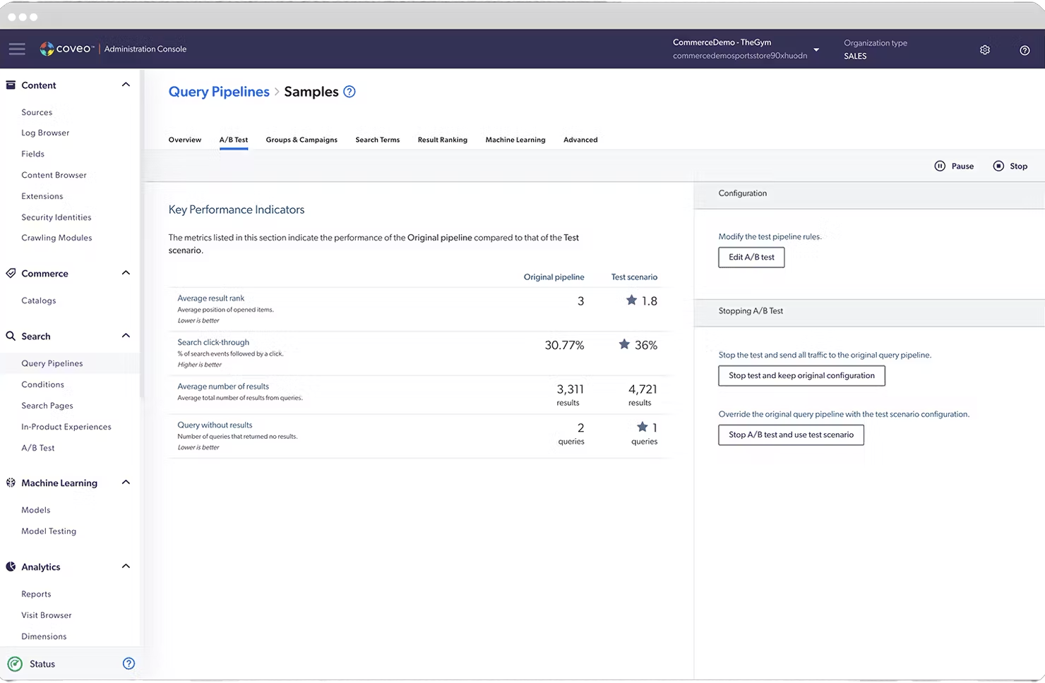Open Search Pages
Screen dimensions: 1045x683
47,406
